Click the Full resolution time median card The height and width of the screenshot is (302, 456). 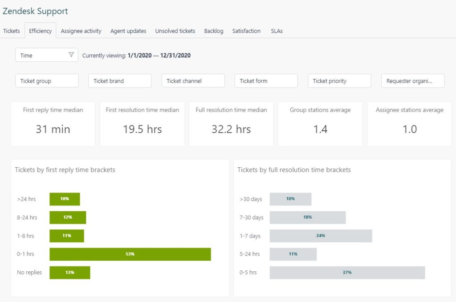(231, 124)
